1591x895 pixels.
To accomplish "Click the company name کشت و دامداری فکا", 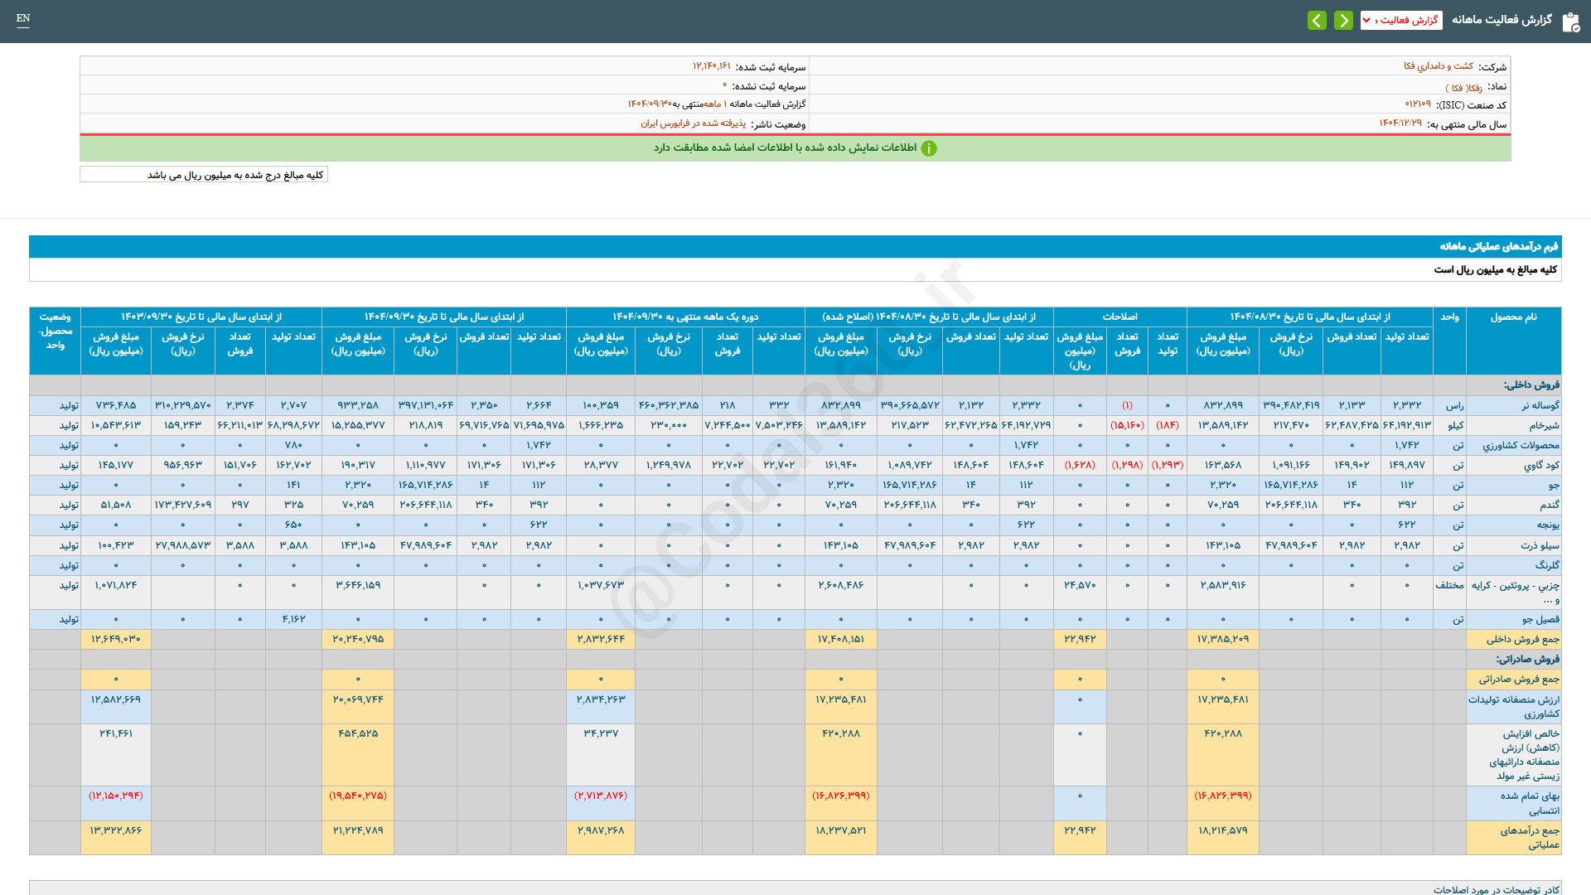I will tap(1438, 66).
